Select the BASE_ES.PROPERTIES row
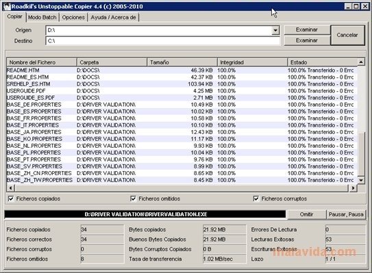 (x=182, y=112)
